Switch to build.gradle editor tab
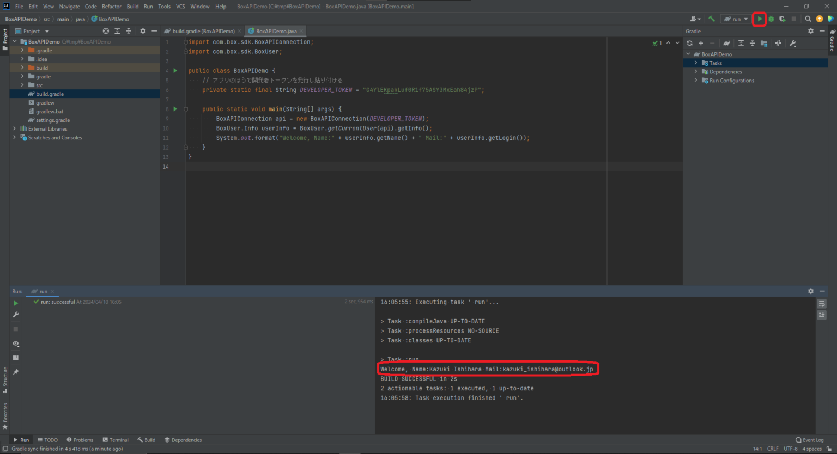This screenshot has width=837, height=454. (203, 32)
